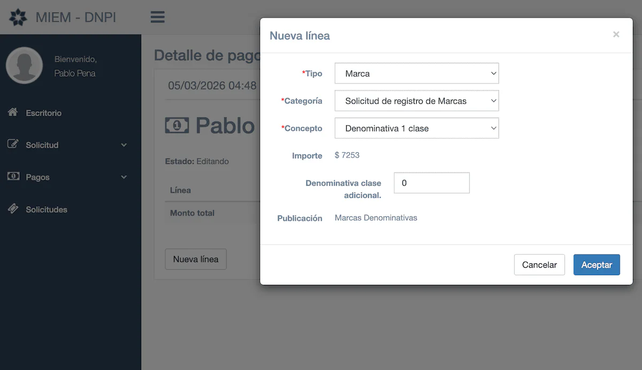Click the Pablo Pena user name
642x370 pixels.
pyautogui.click(x=75, y=73)
